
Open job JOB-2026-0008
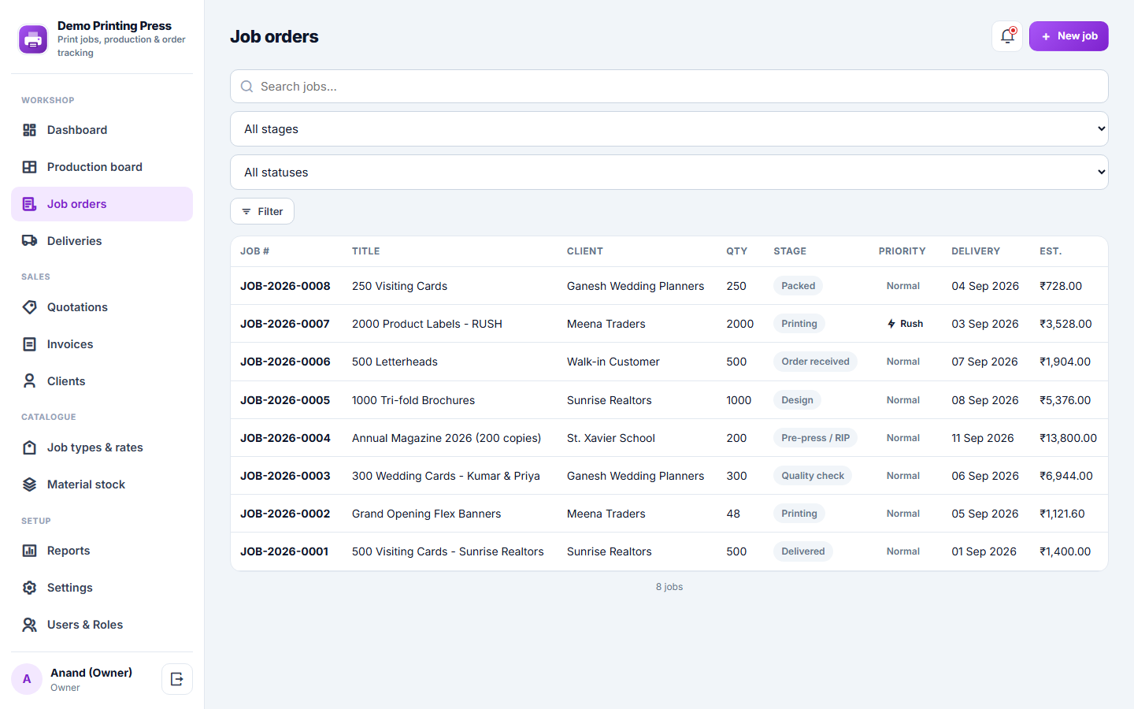click(x=285, y=286)
